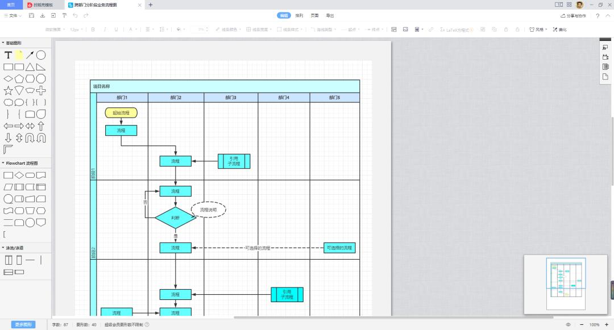Choose the flowchart document shape
Viewport: 614px width, 330px height.
[x=41, y=175]
